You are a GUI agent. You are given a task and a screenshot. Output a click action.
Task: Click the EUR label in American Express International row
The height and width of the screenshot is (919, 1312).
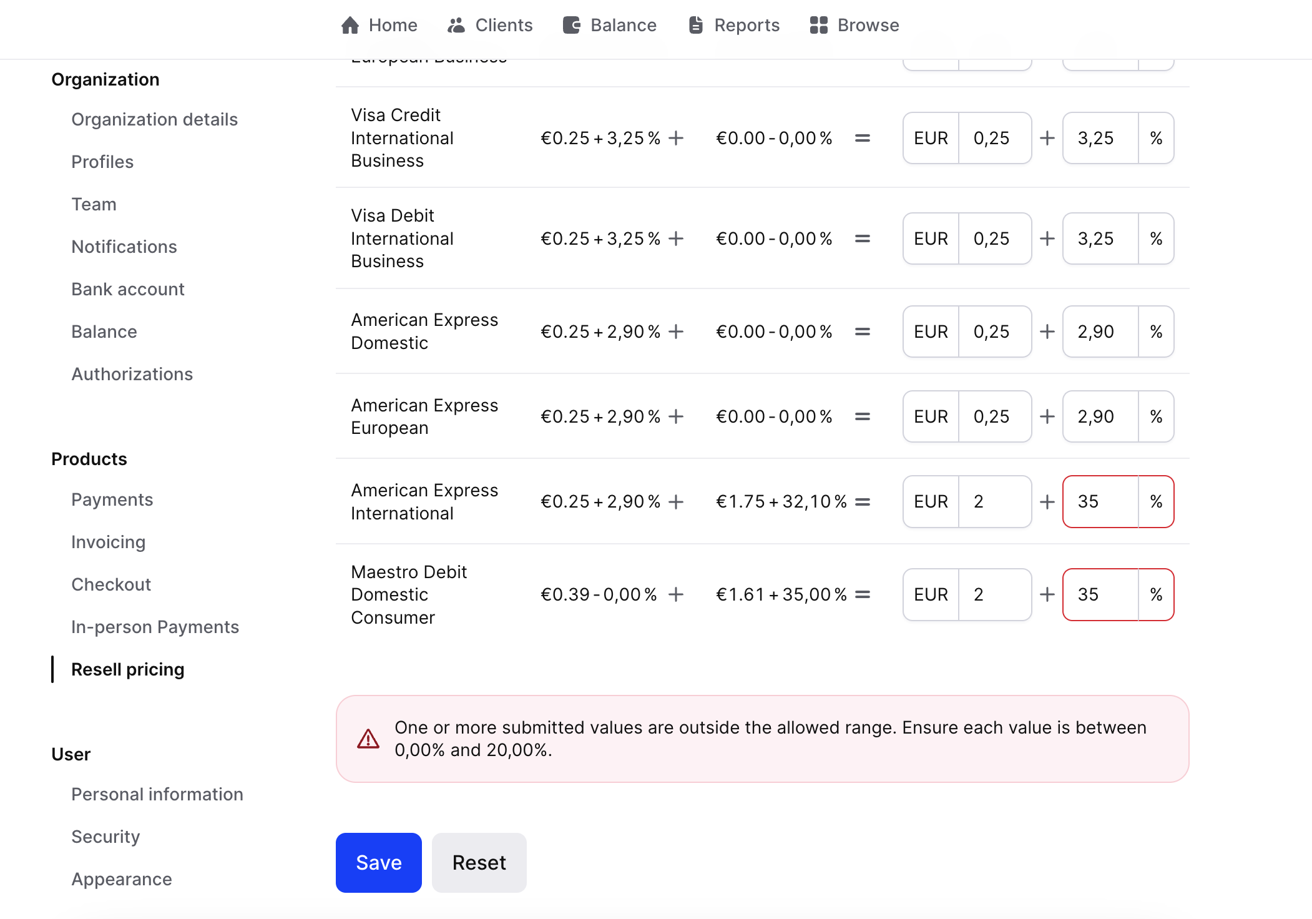[x=931, y=501]
